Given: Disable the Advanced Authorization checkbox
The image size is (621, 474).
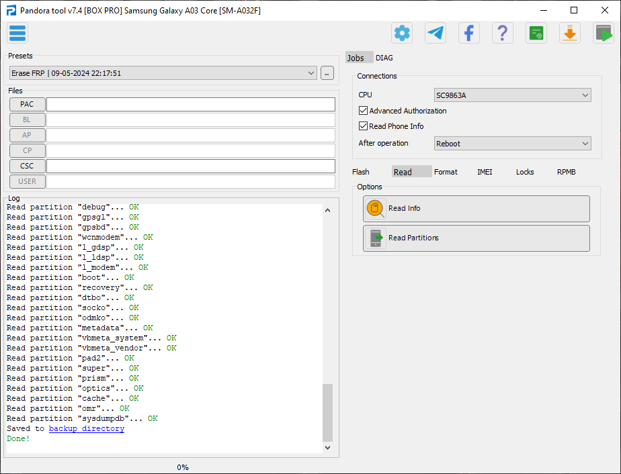Looking at the screenshot, I should (363, 111).
